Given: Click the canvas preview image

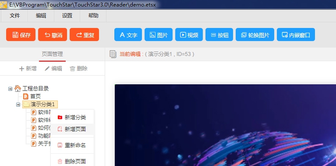Looking at the screenshot, I should pos(225,125).
